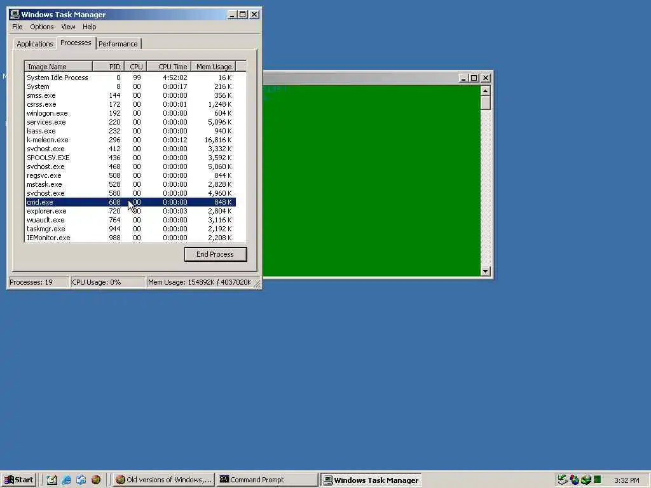This screenshot has width=651, height=488.
Task: Select explorer.exe process
Action: coord(130,211)
